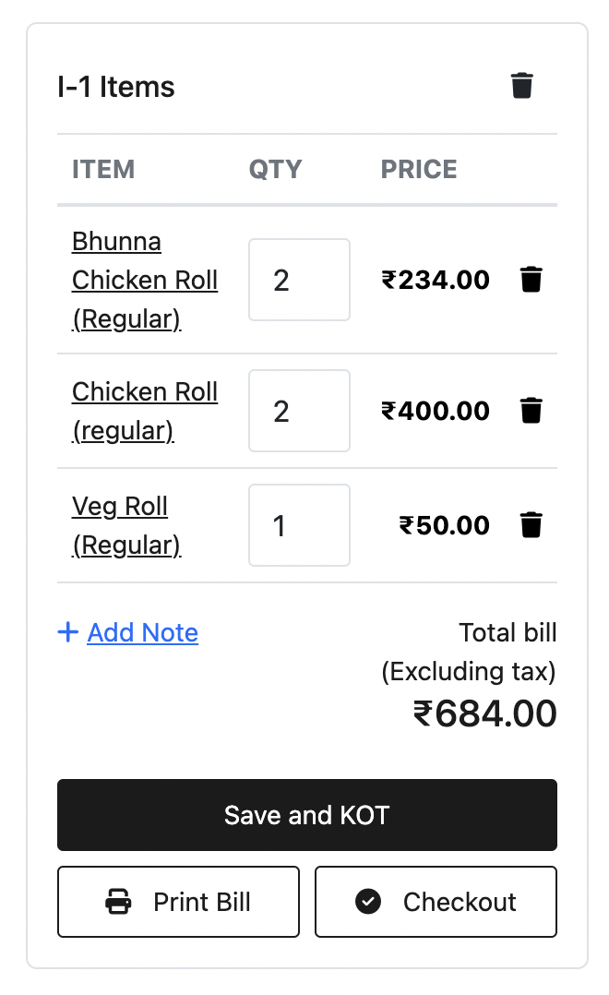Focus the quantity field for Bhunna Chicken Roll
This screenshot has width=609, height=995.
tap(299, 280)
